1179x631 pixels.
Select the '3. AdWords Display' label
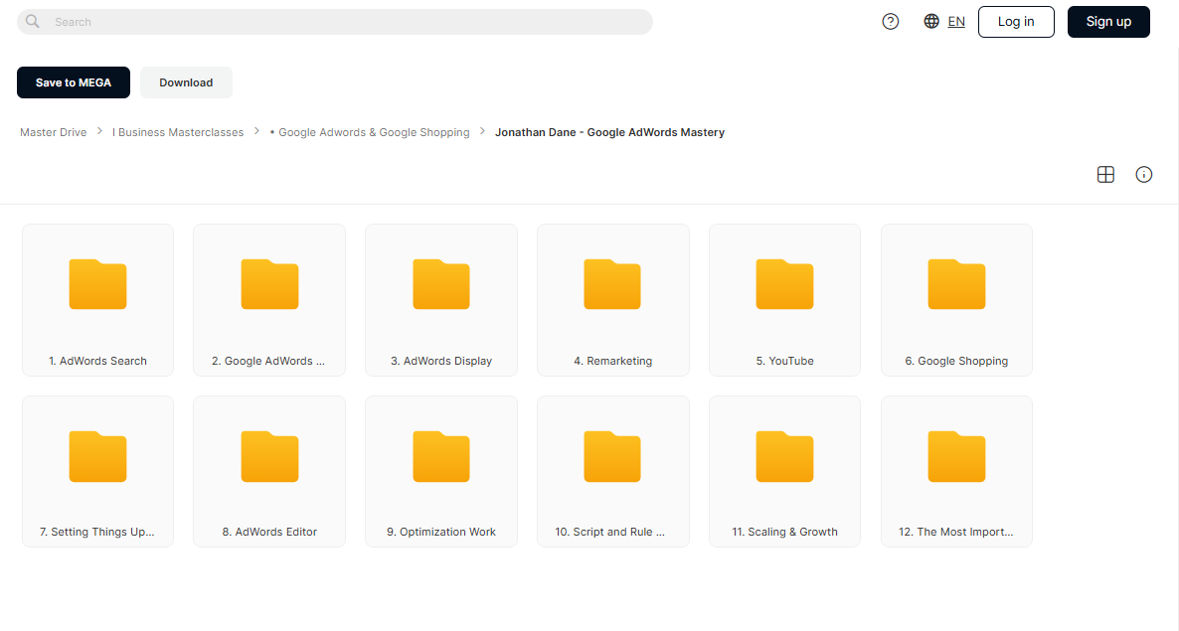pyautogui.click(x=441, y=361)
